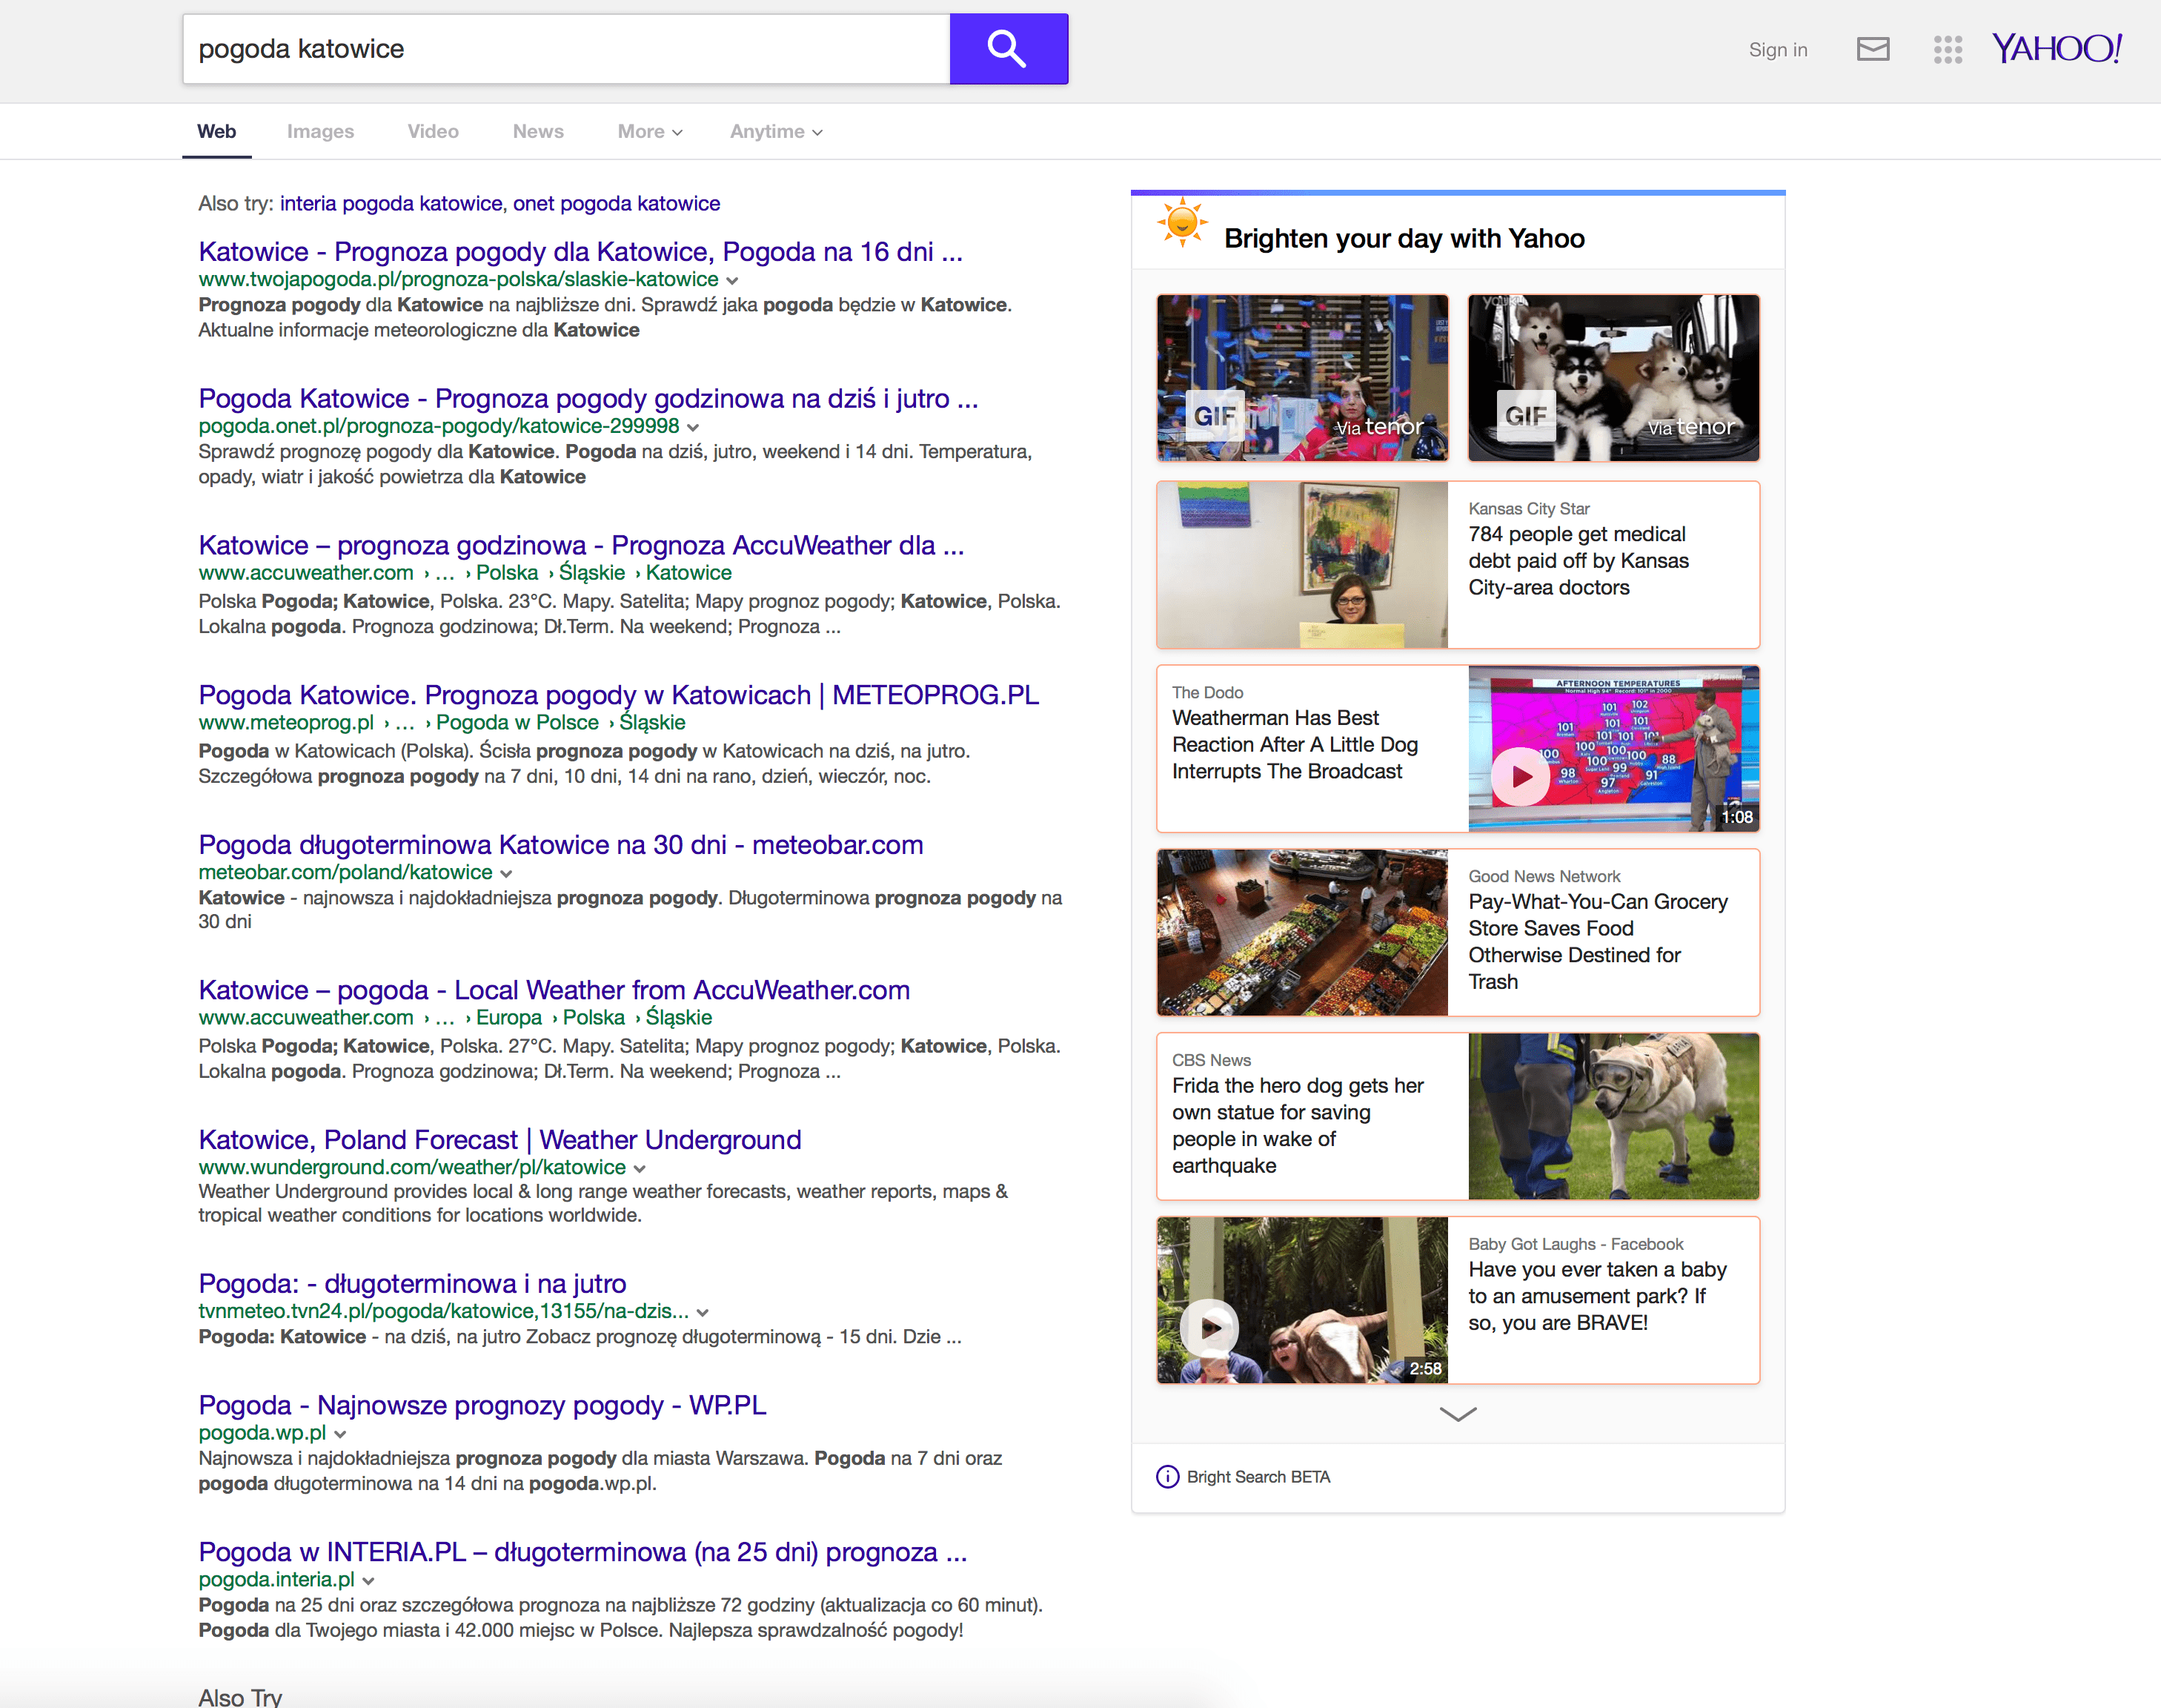Open 'Pogoda Katowice - Prognoza pogody godzinowa' result
The width and height of the screenshot is (2161, 1708).
(588, 398)
